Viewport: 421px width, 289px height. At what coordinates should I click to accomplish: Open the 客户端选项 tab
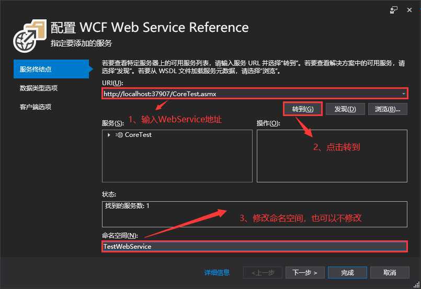36,107
